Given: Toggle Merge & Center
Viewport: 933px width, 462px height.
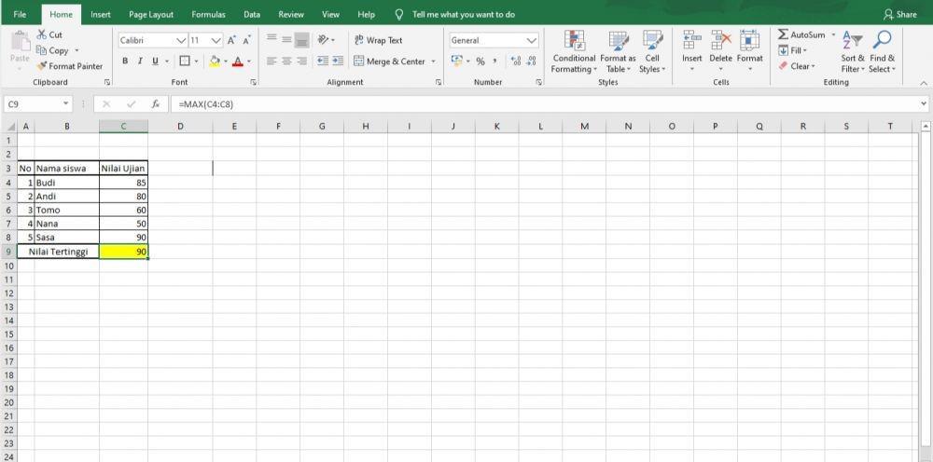Looking at the screenshot, I should coord(390,61).
